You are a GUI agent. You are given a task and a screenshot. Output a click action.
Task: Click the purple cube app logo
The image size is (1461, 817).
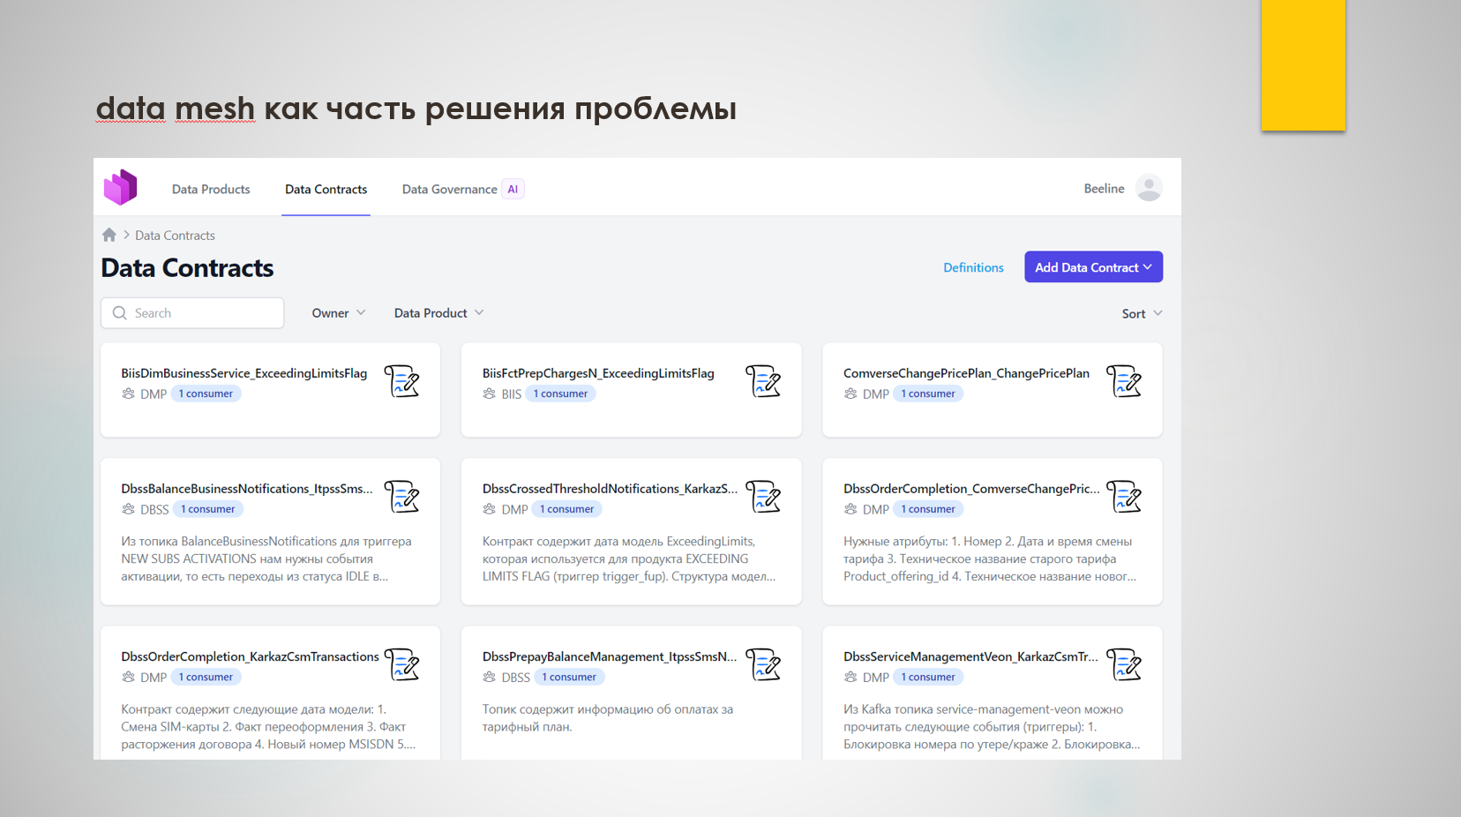121,188
